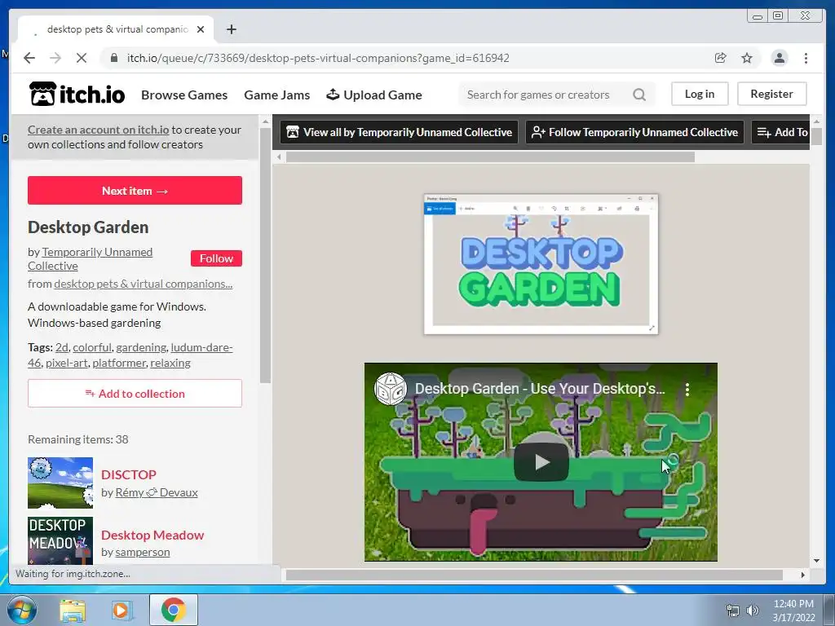Click Follow Temporarily Unnamed Collective in top bar
835x626 pixels.
[634, 132]
